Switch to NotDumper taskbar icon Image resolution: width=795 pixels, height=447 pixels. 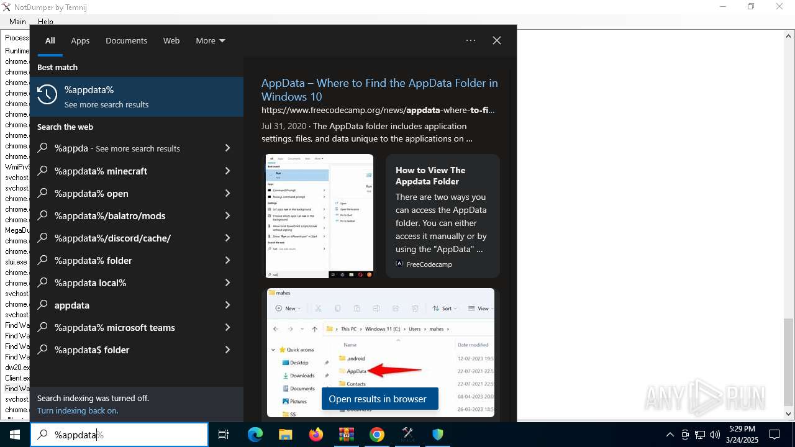click(x=407, y=435)
